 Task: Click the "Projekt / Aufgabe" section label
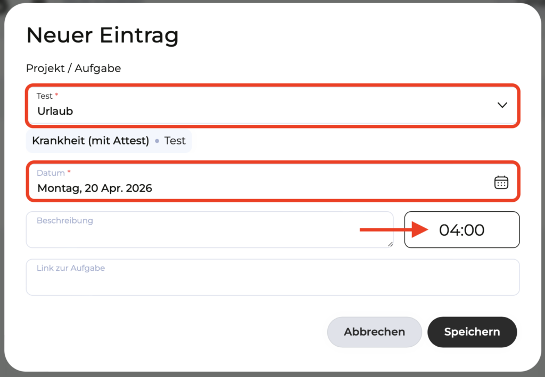point(73,68)
